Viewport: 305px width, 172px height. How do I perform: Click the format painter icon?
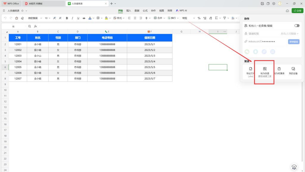point(17,18)
